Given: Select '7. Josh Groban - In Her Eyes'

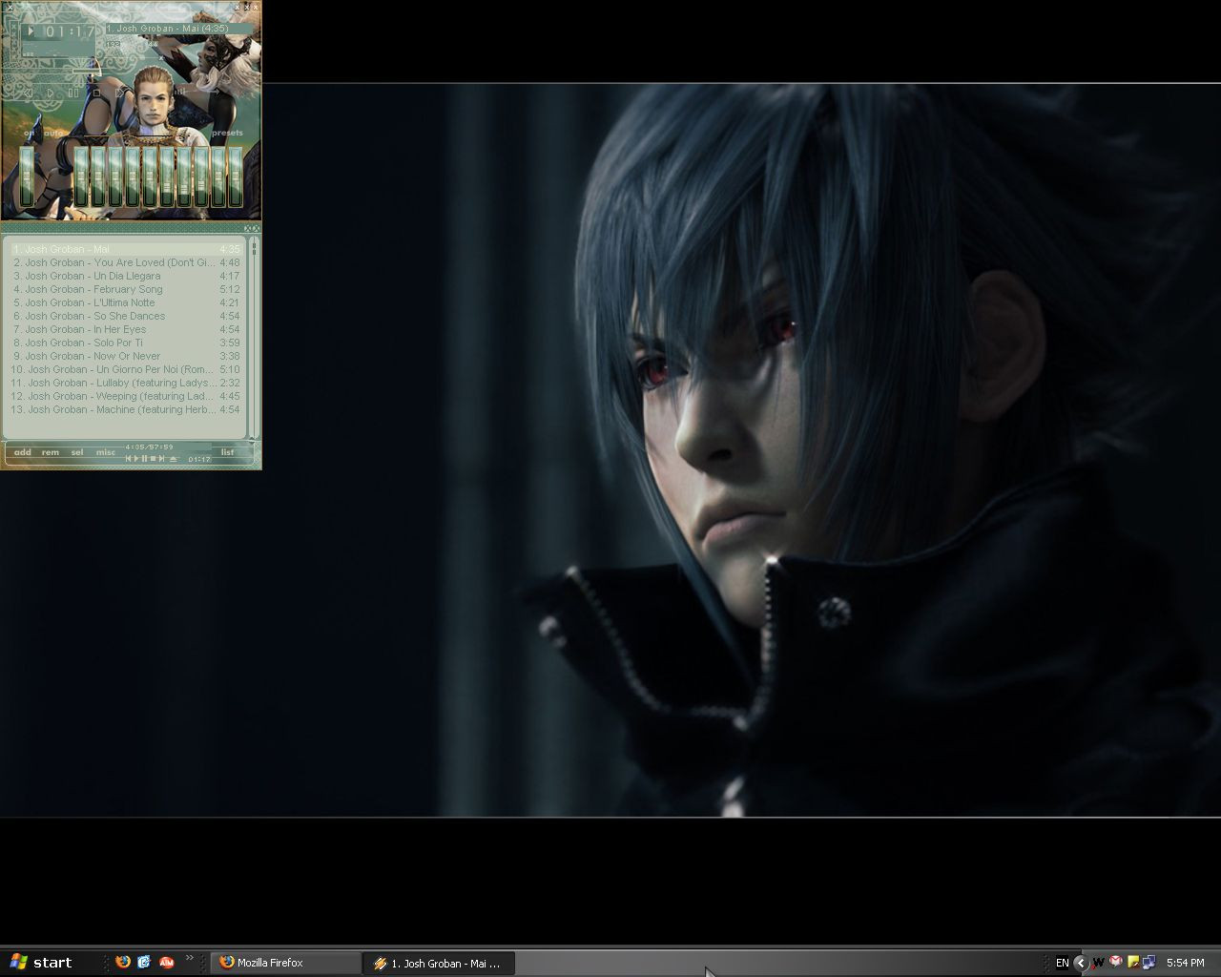Looking at the screenshot, I should pos(126,329).
